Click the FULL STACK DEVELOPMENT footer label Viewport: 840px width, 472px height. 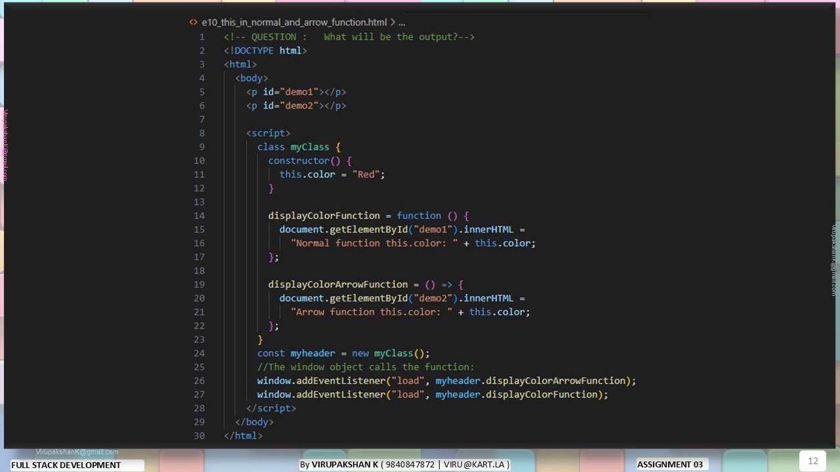coord(66,465)
